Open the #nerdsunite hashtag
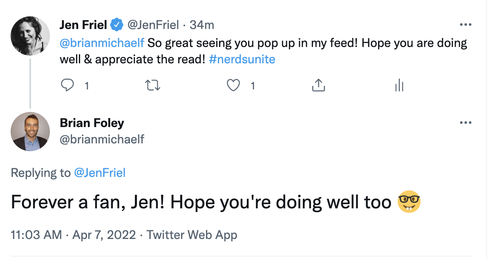Image resolution: width=488 pixels, height=259 pixels. coord(242,59)
